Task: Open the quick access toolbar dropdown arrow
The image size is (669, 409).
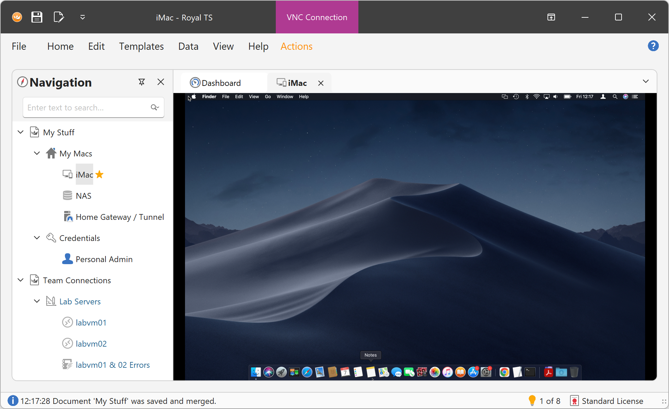Action: [82, 17]
